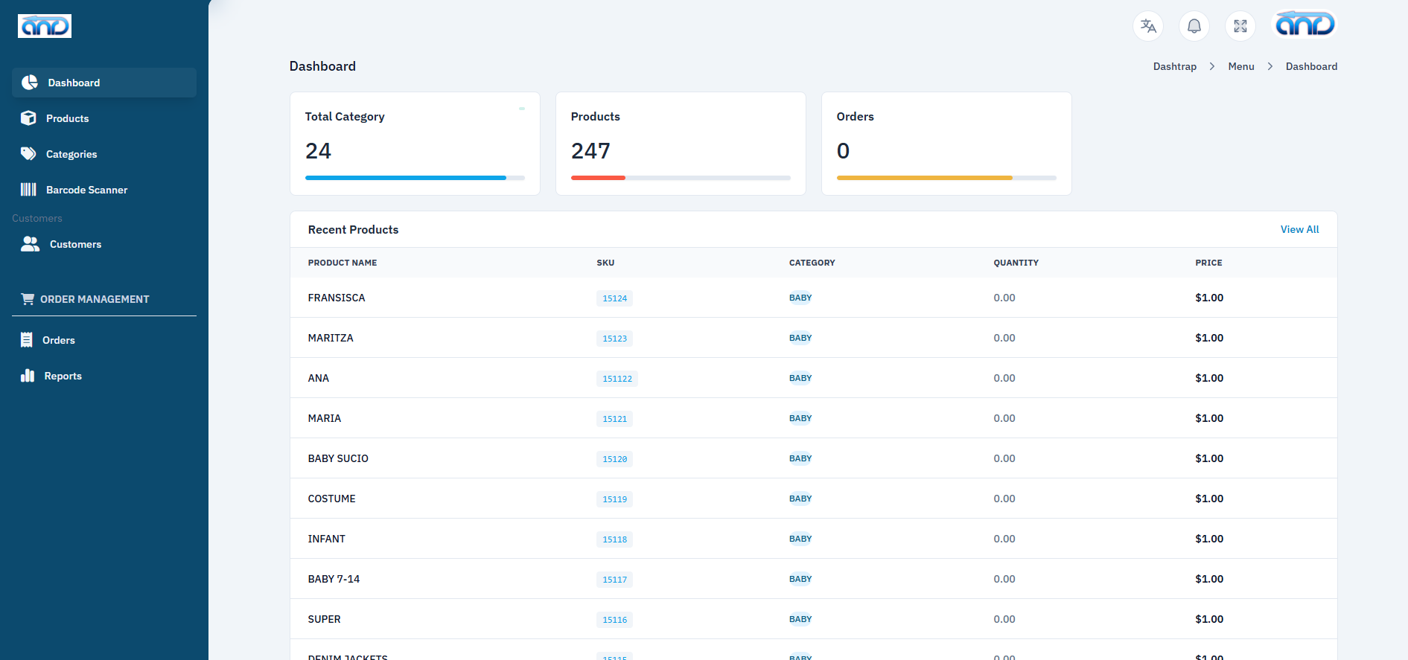Click the Menu breadcrumb item
This screenshot has width=1408, height=660.
(1241, 66)
